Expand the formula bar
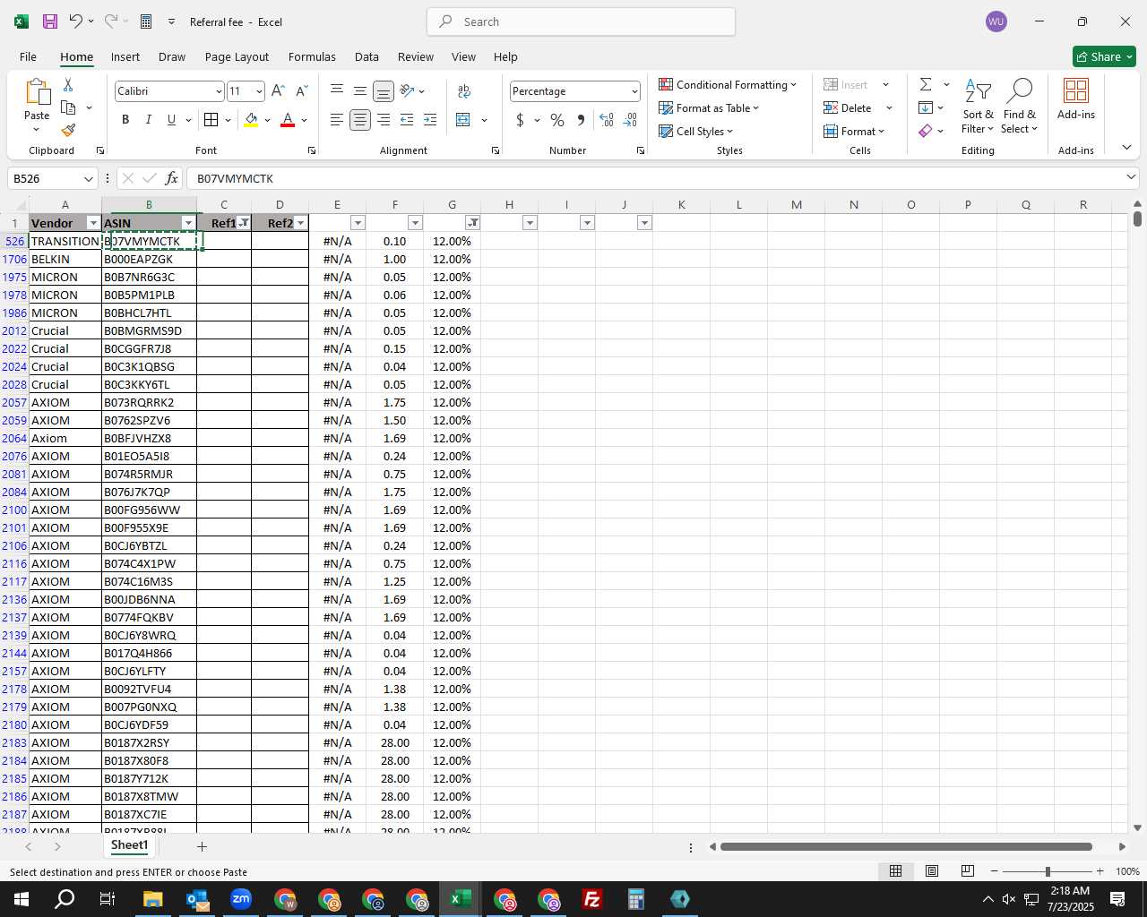Viewport: 1147px width, 917px height. 1131,177
